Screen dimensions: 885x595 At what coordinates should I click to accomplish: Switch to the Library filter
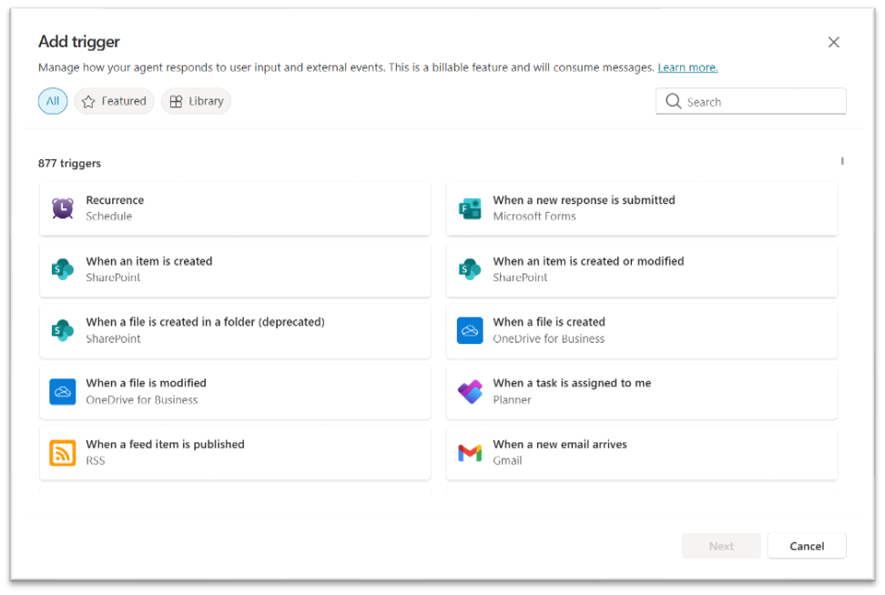click(196, 101)
